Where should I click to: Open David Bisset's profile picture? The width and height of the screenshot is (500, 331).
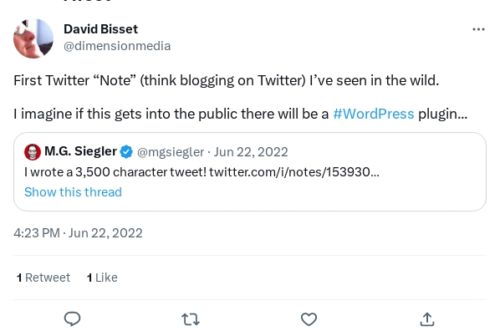click(33, 38)
